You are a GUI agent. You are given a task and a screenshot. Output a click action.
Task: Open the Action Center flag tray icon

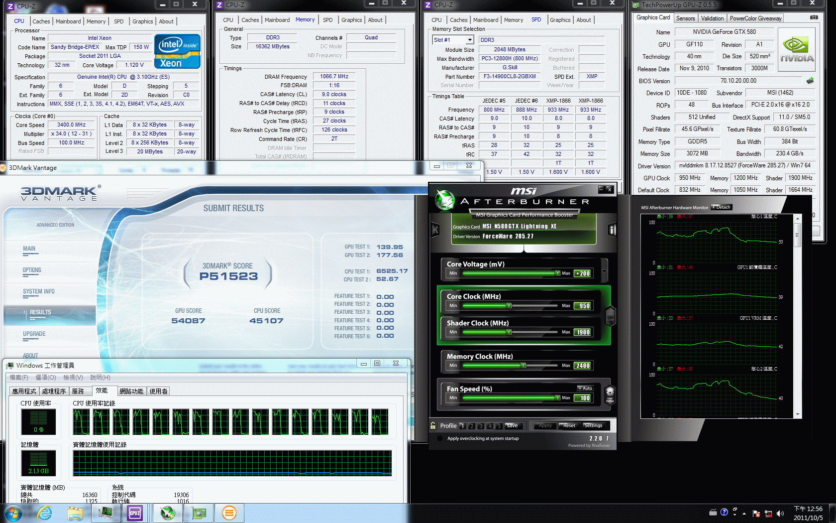pos(756,514)
